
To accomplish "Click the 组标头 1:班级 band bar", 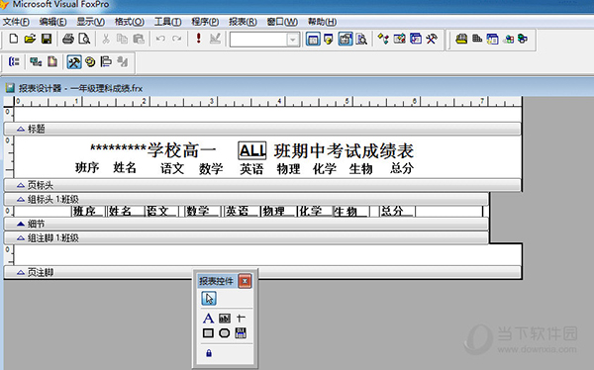I will pyautogui.click(x=246, y=199).
